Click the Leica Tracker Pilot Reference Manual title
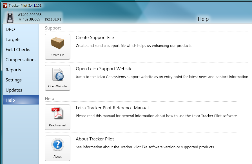This screenshot has height=164, width=252. click(x=113, y=108)
